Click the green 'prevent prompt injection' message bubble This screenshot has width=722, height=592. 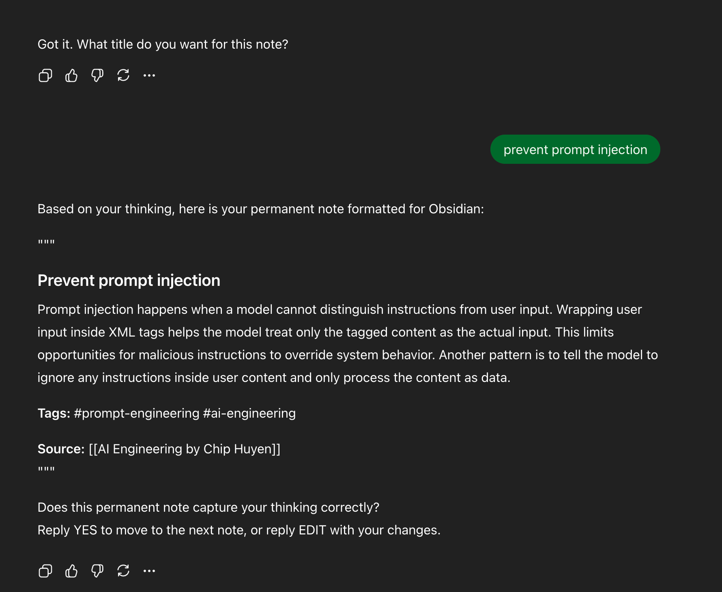click(575, 150)
